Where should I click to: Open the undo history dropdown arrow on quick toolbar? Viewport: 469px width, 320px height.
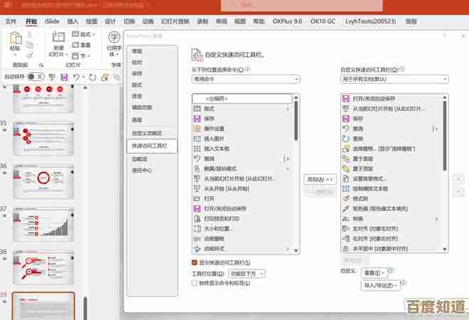[x=83, y=77]
